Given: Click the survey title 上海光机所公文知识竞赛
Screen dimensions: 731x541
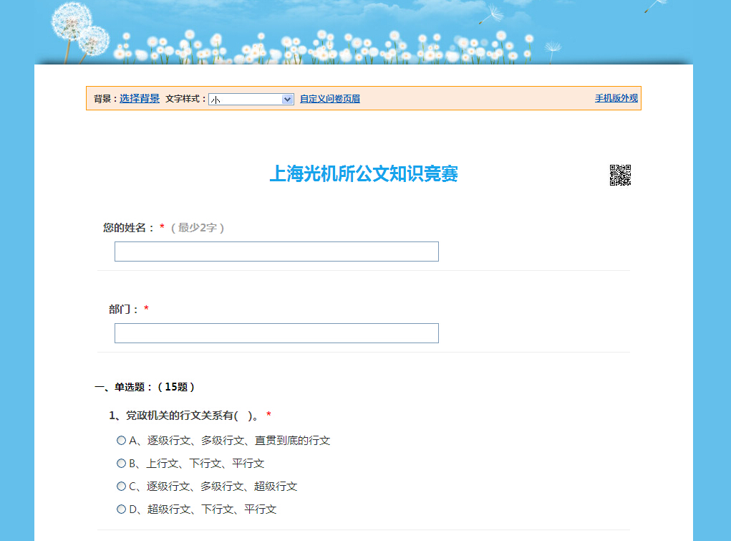Looking at the screenshot, I should point(364,174).
